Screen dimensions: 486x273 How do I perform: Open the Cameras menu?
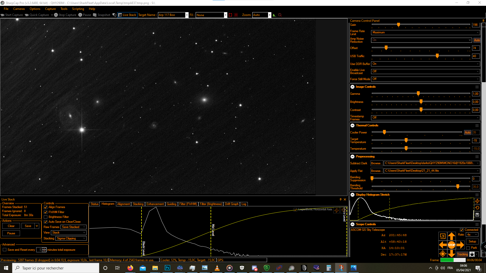[19, 9]
